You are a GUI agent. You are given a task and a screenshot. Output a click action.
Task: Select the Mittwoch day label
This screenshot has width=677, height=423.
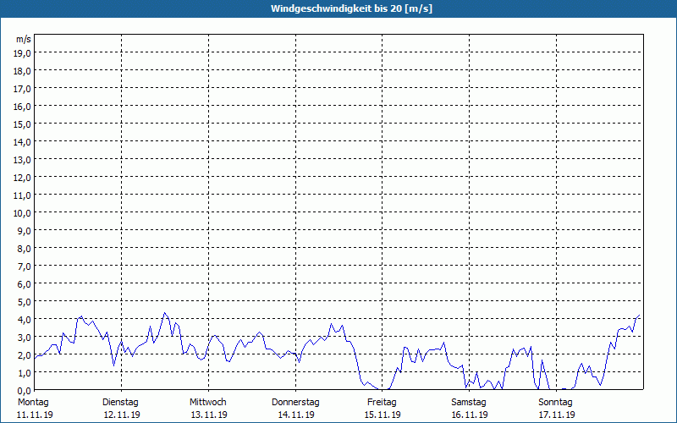[207, 402]
